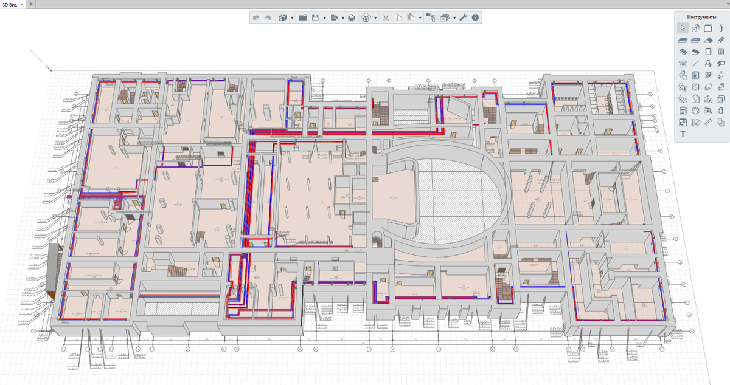Image resolution: width=730 pixels, height=385 pixels.
Task: Undo the last action in toolbar
Action: 256,18
